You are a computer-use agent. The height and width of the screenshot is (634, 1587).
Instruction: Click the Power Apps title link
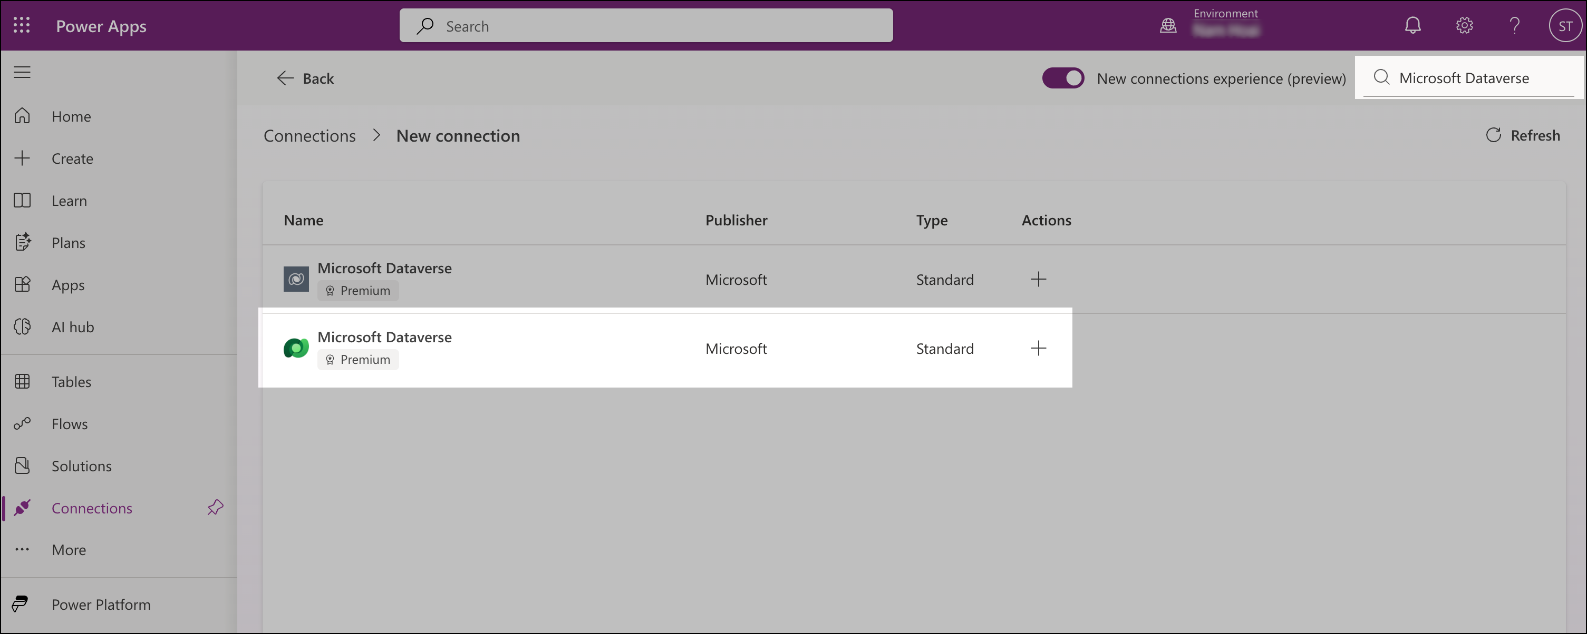click(x=101, y=26)
